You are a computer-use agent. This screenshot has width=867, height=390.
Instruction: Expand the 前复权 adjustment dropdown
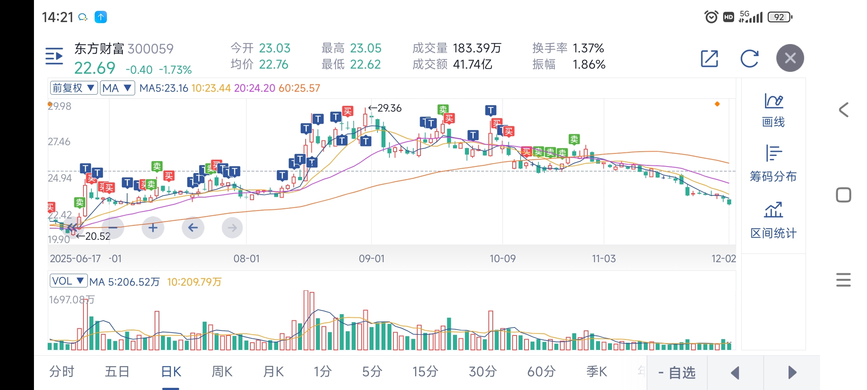pos(74,88)
